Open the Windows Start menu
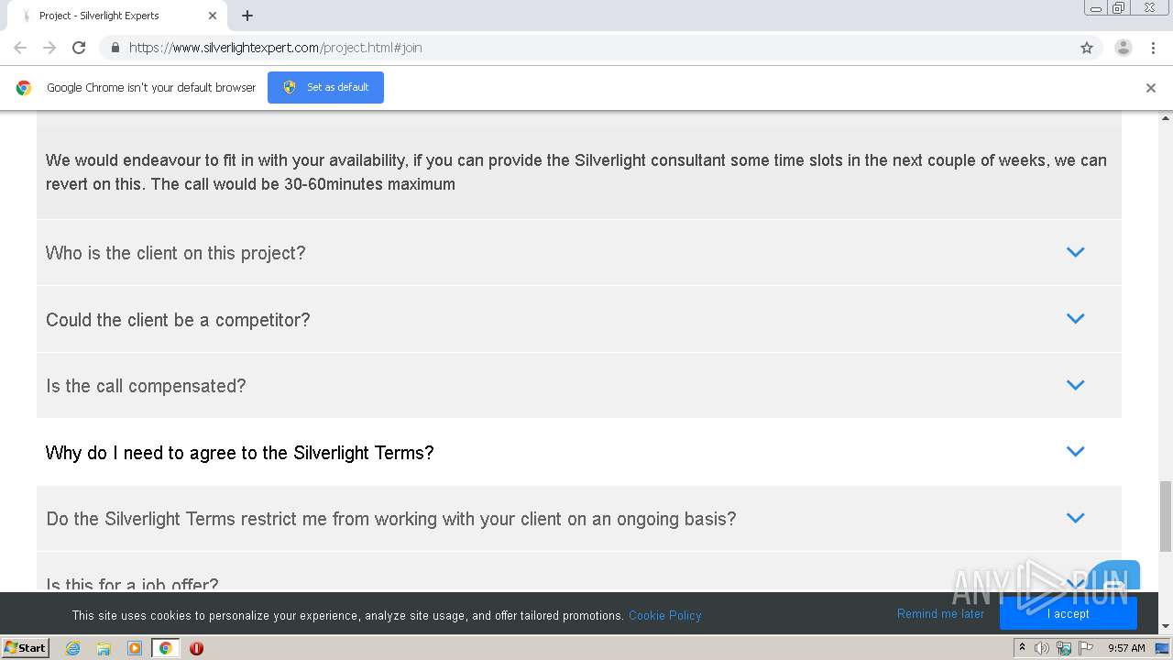The width and height of the screenshot is (1173, 660). click(x=25, y=648)
